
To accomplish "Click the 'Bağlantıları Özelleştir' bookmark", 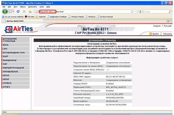I will coord(57,17).
